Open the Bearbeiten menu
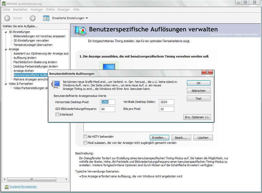The width and height of the screenshot is (262, 193). pyautogui.click(x=20, y=9)
